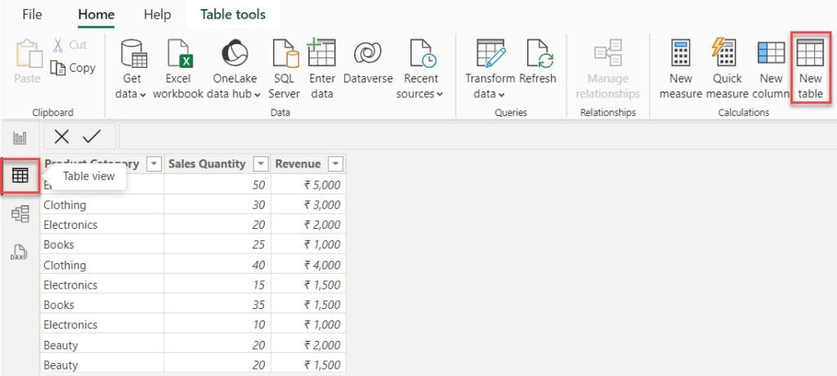Switch to Table view in sidebar
This screenshot has width=837, height=376.
point(20,175)
